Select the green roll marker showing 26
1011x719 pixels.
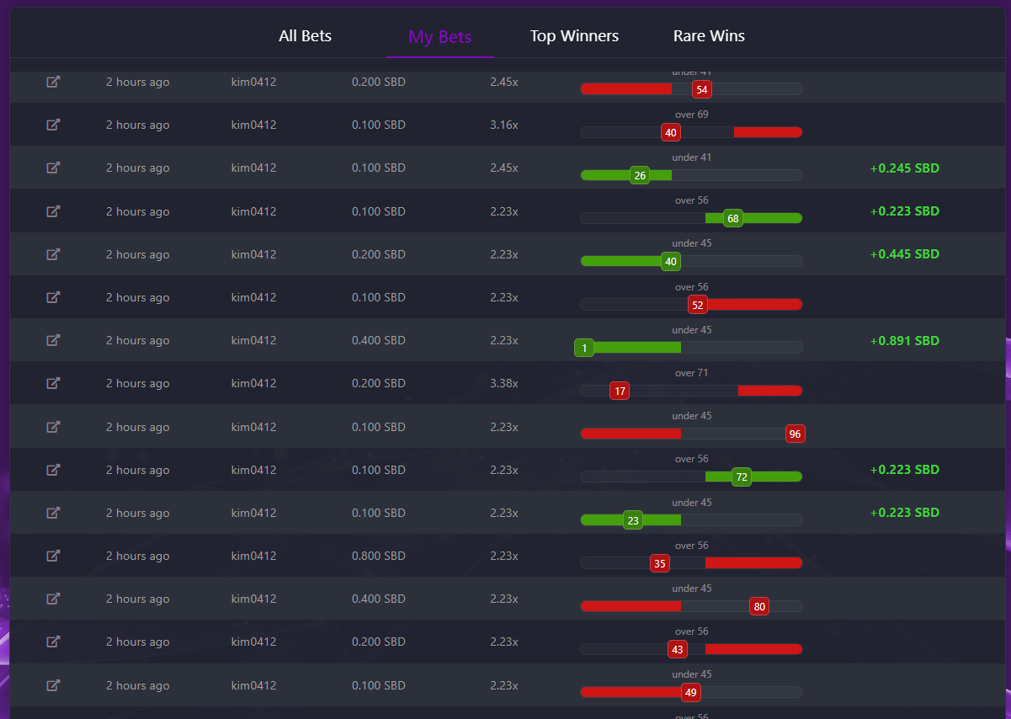640,176
